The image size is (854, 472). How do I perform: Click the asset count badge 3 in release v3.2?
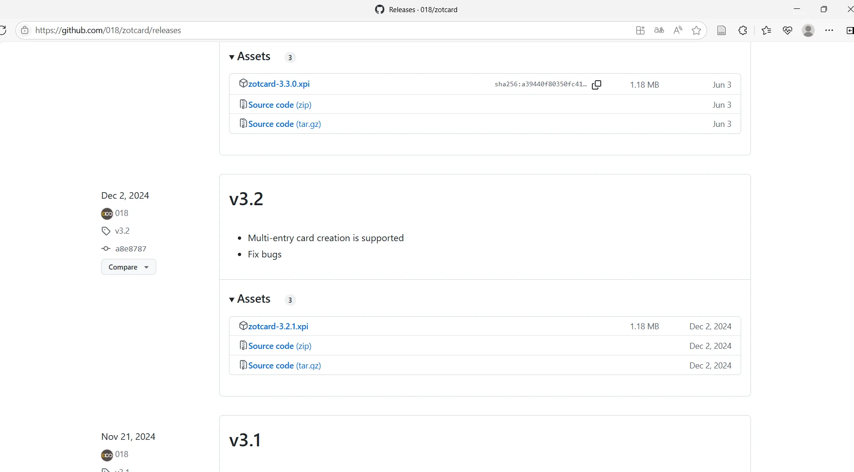(x=290, y=300)
